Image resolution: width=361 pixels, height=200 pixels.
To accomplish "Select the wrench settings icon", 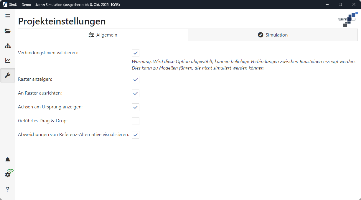I will (7, 75).
